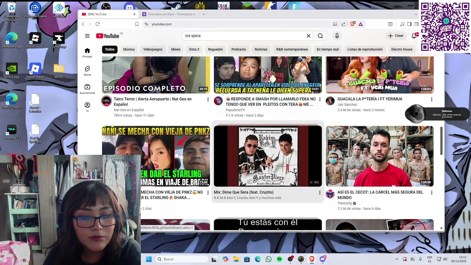Share the page with the share icon
Screen dimensions: 471x265
(x=343, y=24)
